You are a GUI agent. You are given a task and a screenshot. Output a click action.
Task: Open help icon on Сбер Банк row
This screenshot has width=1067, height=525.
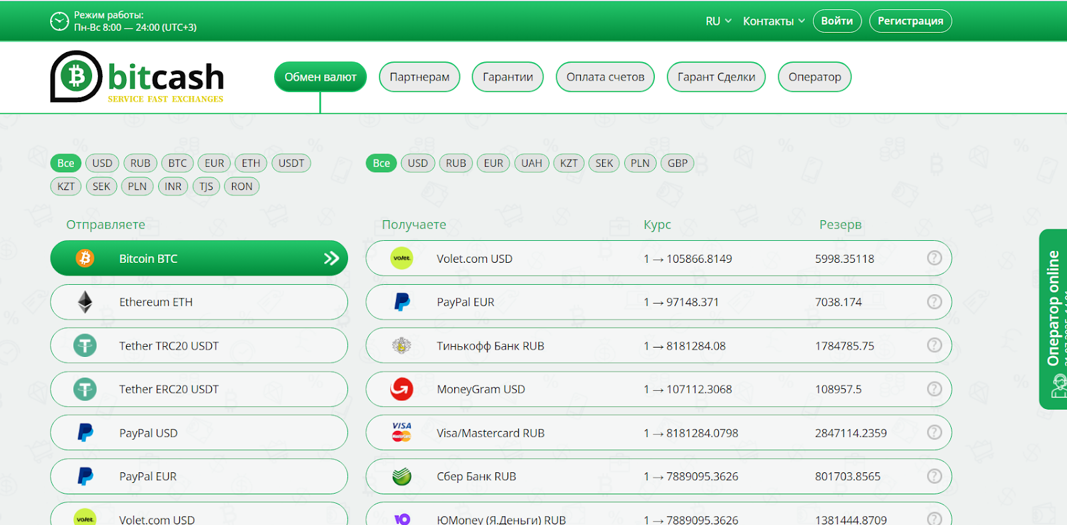coord(934,476)
